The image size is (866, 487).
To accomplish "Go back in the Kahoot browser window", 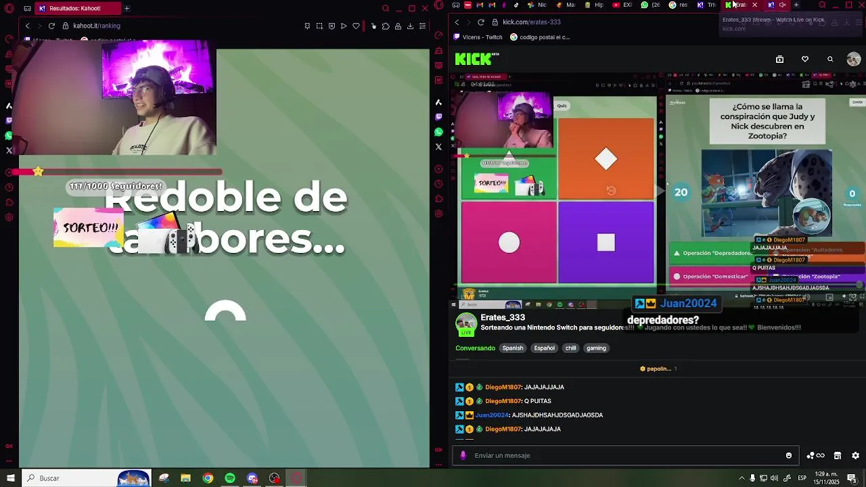I will [27, 26].
